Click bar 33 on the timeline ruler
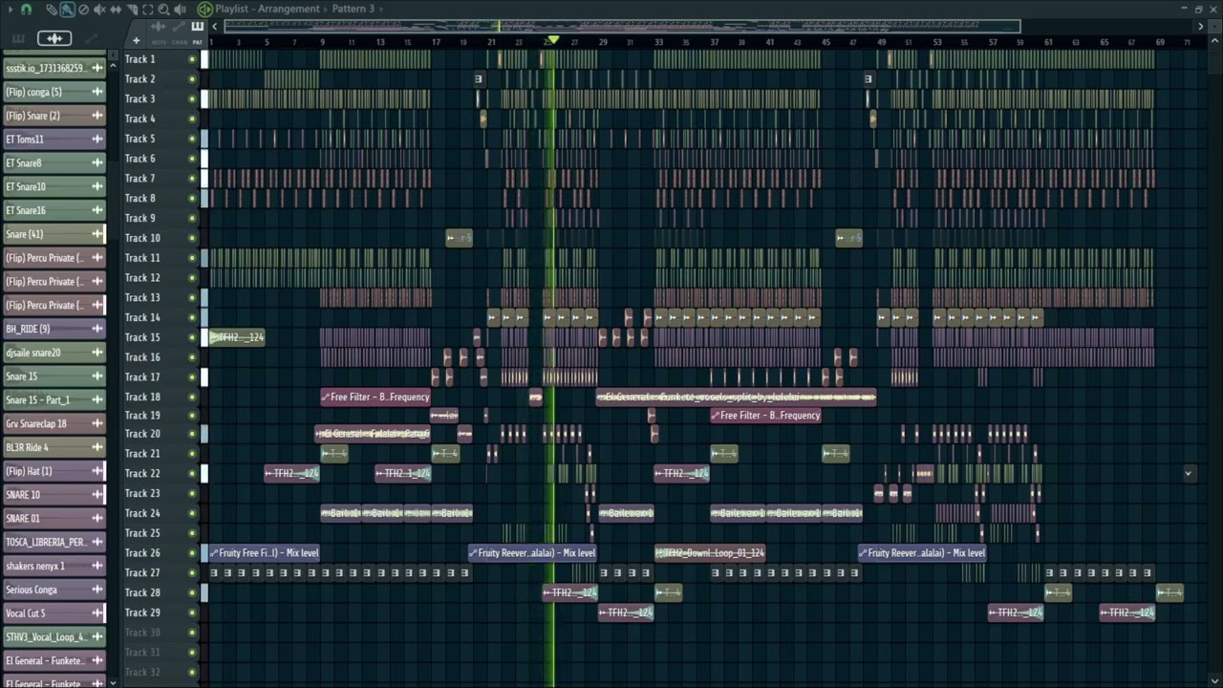 pyautogui.click(x=658, y=42)
